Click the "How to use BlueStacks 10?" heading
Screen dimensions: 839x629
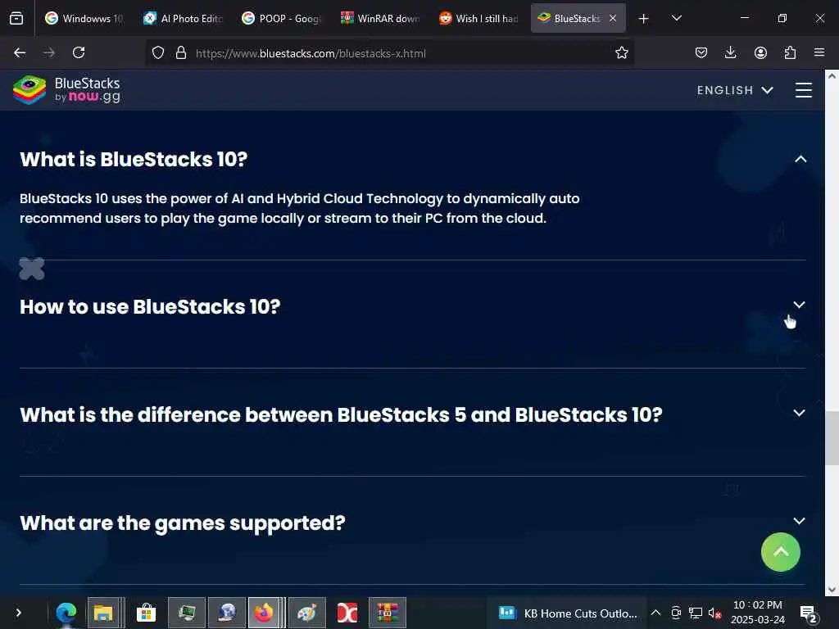(x=150, y=306)
